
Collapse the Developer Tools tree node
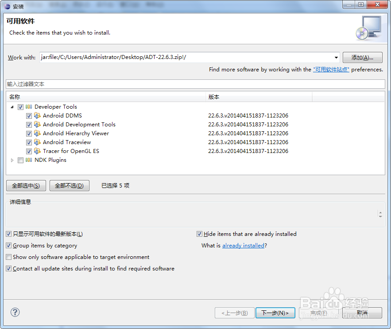(12, 107)
